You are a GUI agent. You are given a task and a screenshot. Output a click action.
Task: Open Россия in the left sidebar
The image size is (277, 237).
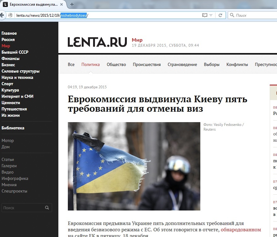pyautogui.click(x=8, y=40)
